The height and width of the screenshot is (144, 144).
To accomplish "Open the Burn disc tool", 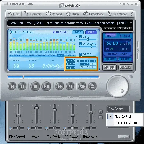I will pyautogui.click(x=73, y=14).
